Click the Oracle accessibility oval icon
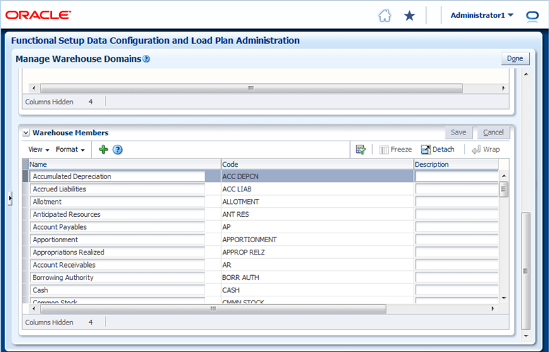 (533, 16)
